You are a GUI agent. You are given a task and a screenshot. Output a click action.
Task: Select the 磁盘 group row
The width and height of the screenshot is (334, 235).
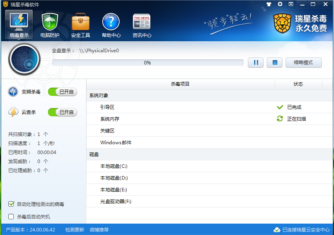209,154
